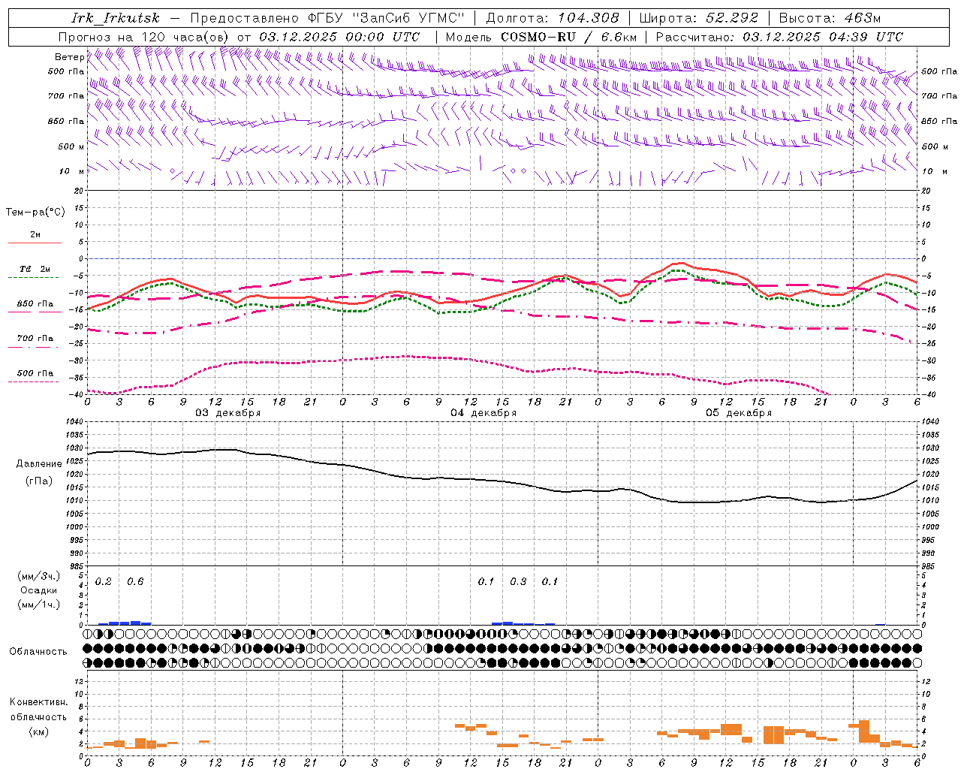Select the 0.2 precipitation amount
This screenshot has height=769, width=961.
tap(104, 582)
